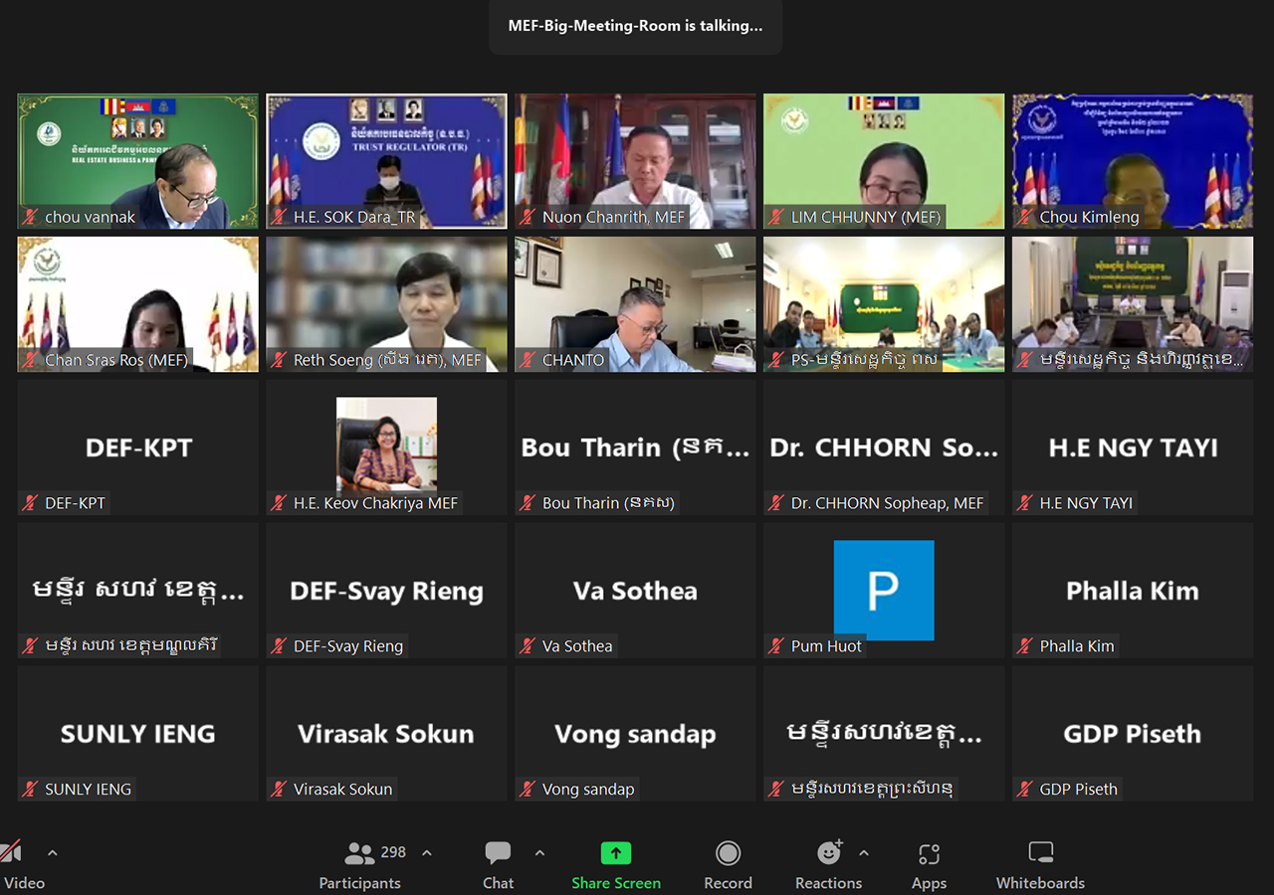Screen dimensions: 1274x895
Task: Select the GDP Piseth participant tile
Action: pyautogui.click(x=1132, y=734)
